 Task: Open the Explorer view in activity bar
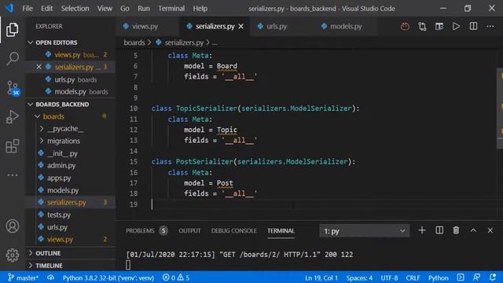point(13,30)
